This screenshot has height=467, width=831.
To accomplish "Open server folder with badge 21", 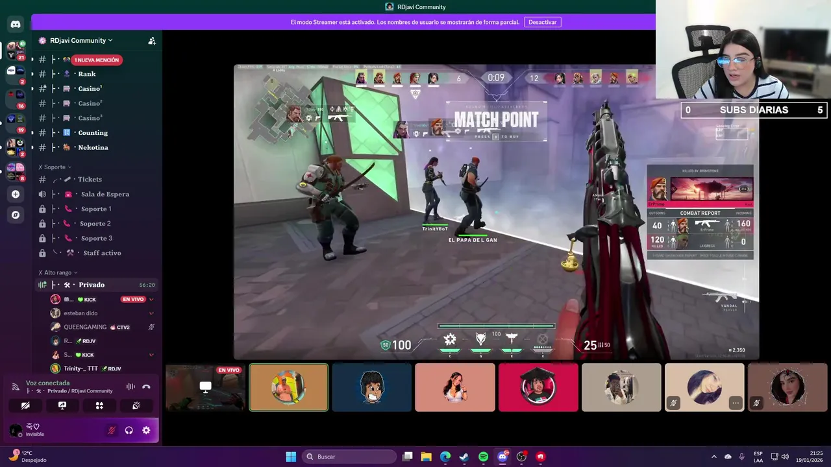I will pos(16,51).
